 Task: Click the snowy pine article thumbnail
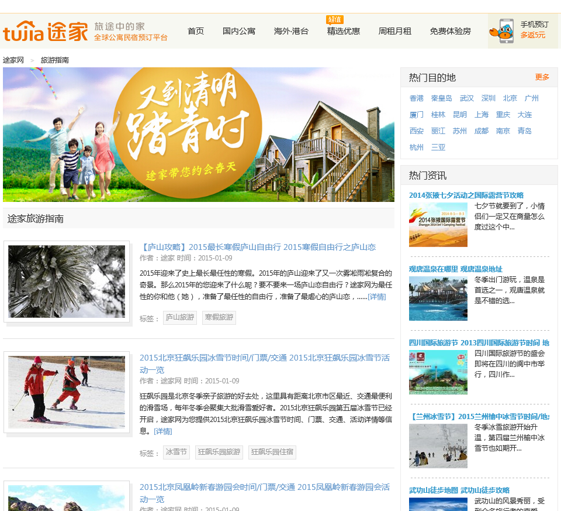[67, 282]
